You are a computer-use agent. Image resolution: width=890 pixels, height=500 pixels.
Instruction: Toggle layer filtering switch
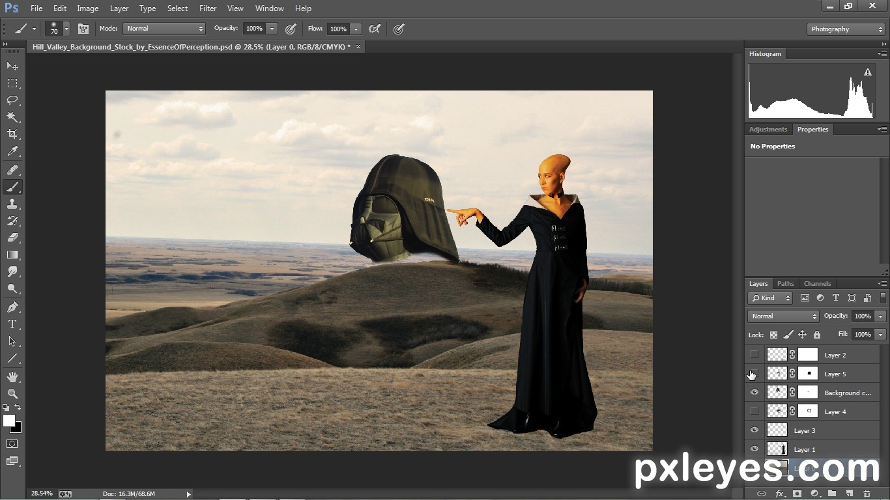click(883, 298)
